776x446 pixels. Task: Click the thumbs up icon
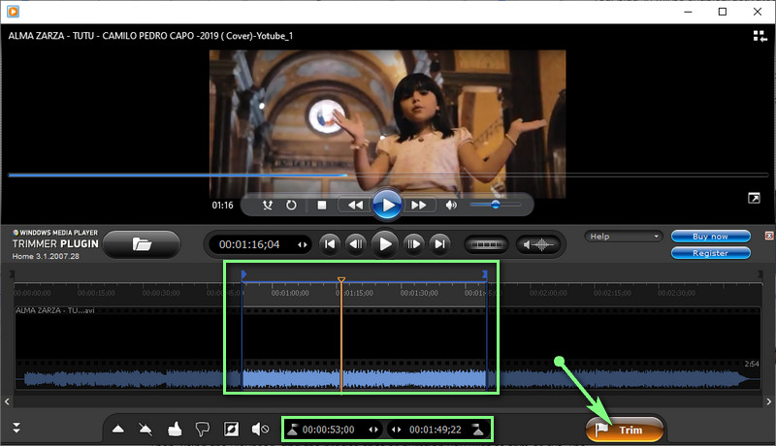coord(176,429)
